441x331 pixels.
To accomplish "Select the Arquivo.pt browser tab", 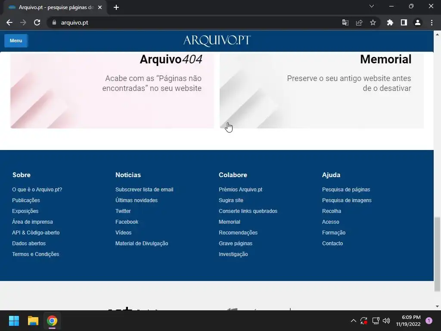I will click(55, 7).
